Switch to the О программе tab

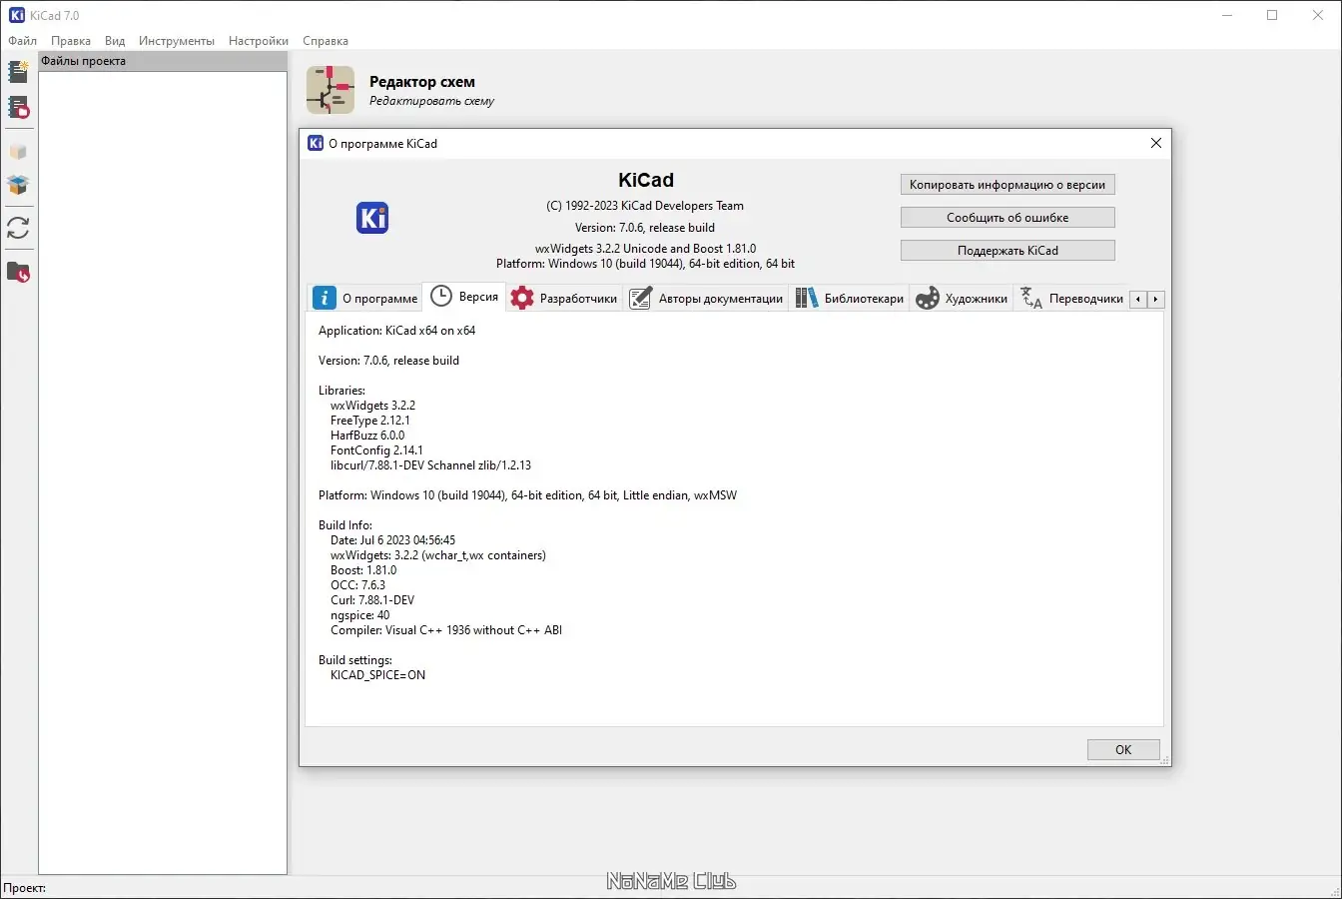[365, 298]
